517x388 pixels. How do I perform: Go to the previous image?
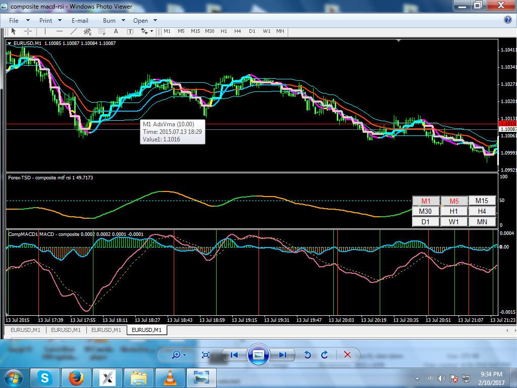pyautogui.click(x=234, y=355)
